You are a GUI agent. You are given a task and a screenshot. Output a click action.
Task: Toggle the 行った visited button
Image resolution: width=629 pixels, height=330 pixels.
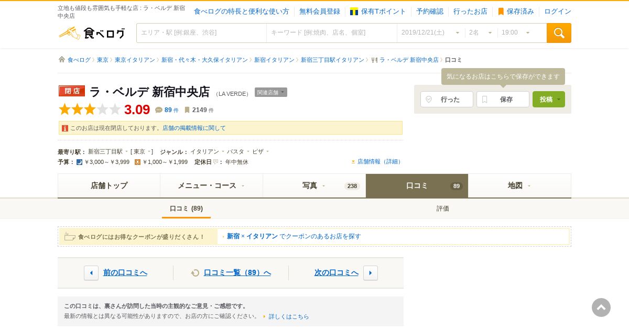(447, 100)
